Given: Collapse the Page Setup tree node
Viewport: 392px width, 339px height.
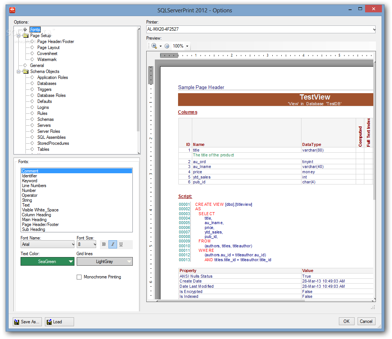Looking at the screenshot, I should tap(18, 36).
